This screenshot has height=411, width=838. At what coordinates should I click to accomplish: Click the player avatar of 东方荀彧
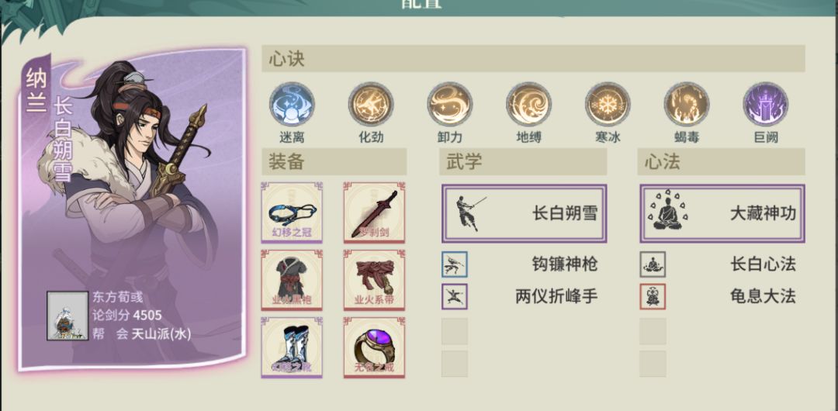point(68,316)
